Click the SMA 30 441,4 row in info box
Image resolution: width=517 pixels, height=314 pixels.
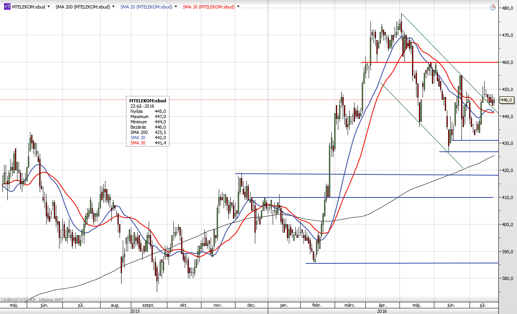point(148,143)
